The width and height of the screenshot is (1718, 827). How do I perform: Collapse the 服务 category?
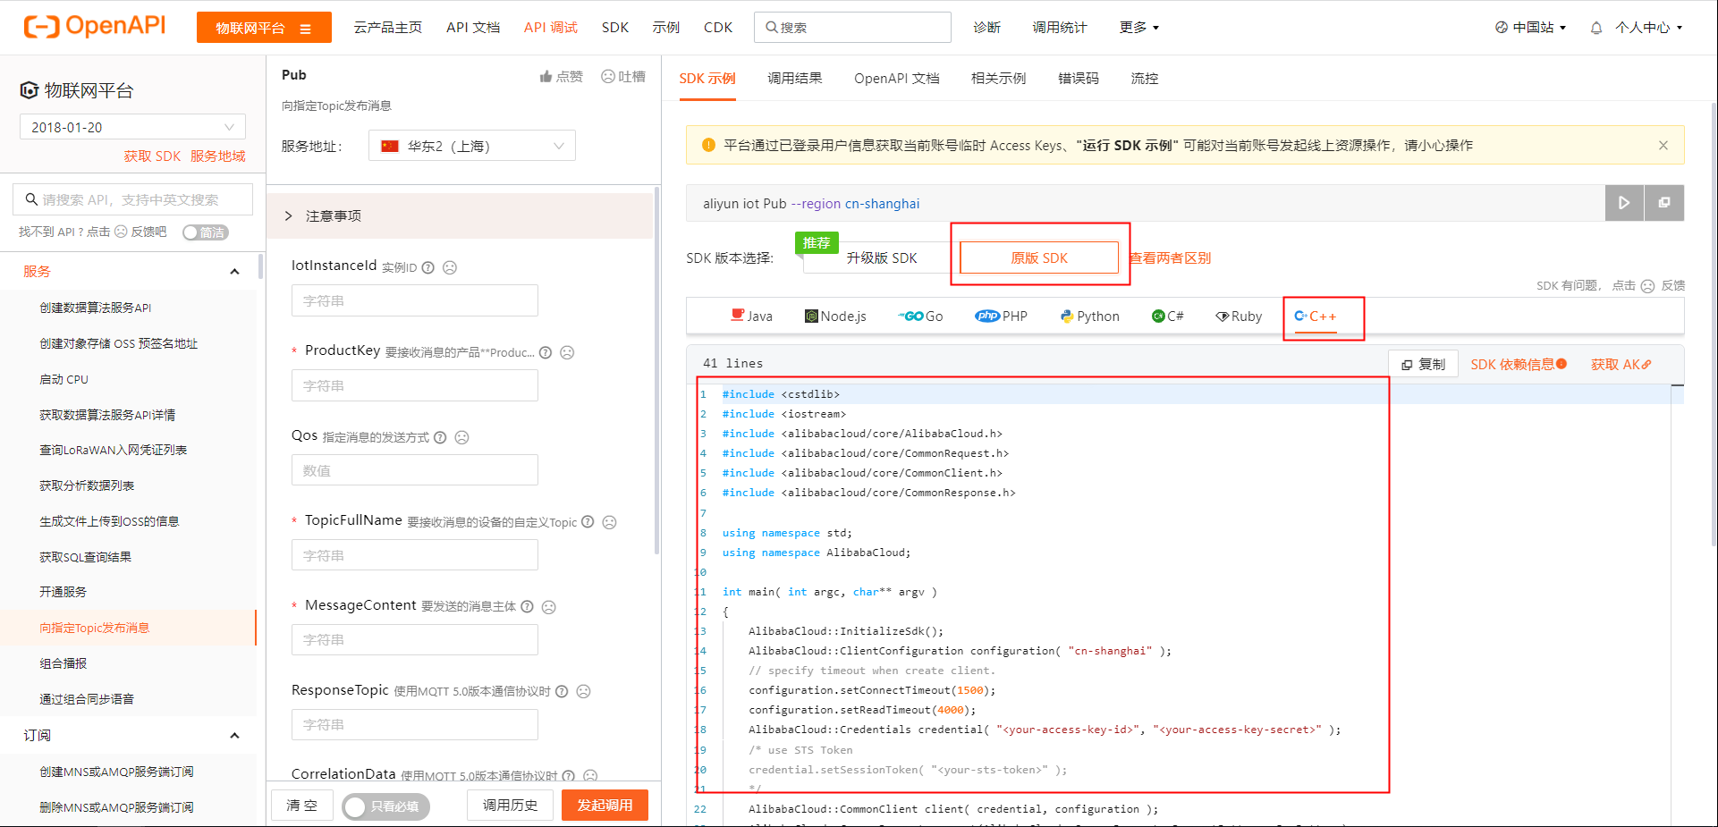234,272
